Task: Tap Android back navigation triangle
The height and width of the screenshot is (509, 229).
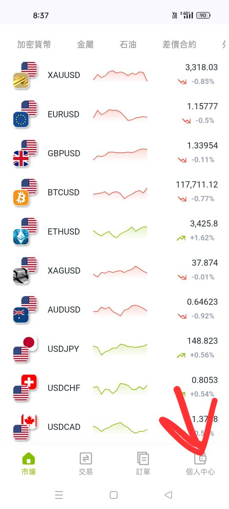Action: pos(168,495)
